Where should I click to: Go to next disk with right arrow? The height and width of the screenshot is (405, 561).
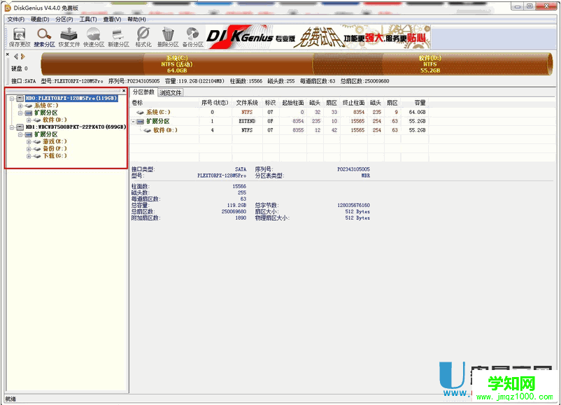point(23,56)
